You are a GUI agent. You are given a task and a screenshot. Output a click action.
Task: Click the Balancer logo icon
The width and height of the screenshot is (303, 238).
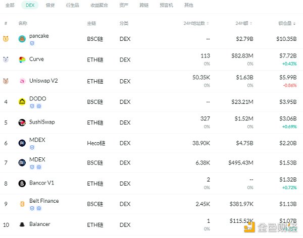(22, 224)
